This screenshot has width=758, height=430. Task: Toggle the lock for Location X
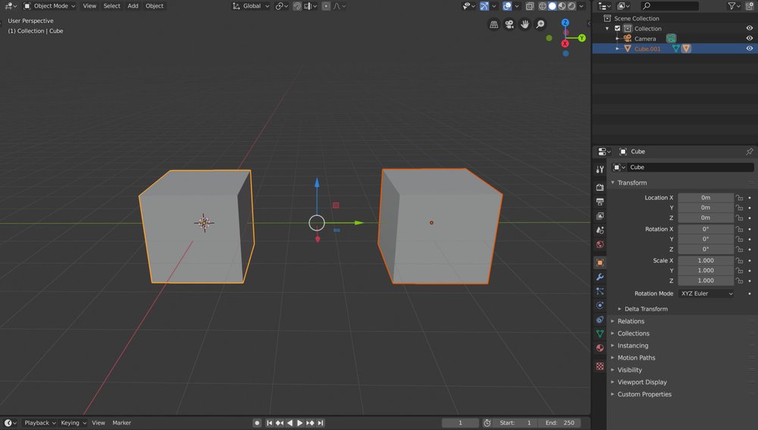[739, 198]
